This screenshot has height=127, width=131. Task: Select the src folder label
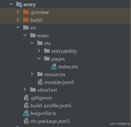33,28
